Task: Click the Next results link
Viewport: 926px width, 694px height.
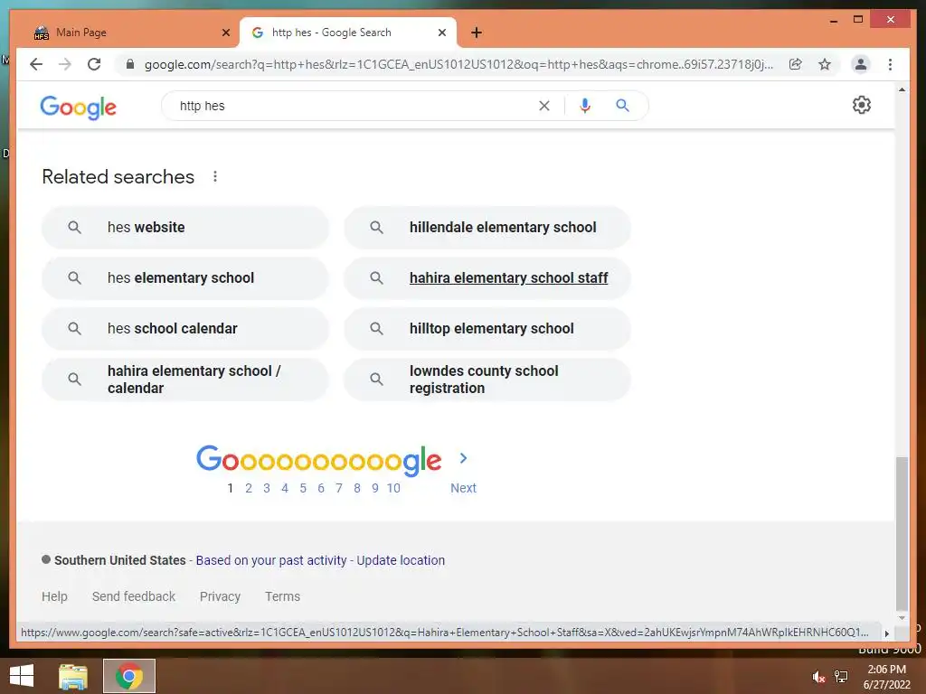Action: coord(463,488)
